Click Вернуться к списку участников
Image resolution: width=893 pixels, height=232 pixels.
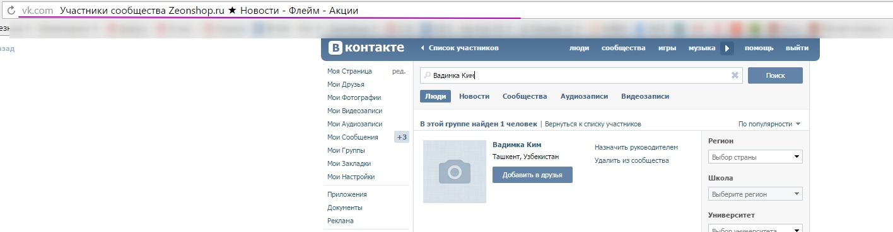coord(593,124)
